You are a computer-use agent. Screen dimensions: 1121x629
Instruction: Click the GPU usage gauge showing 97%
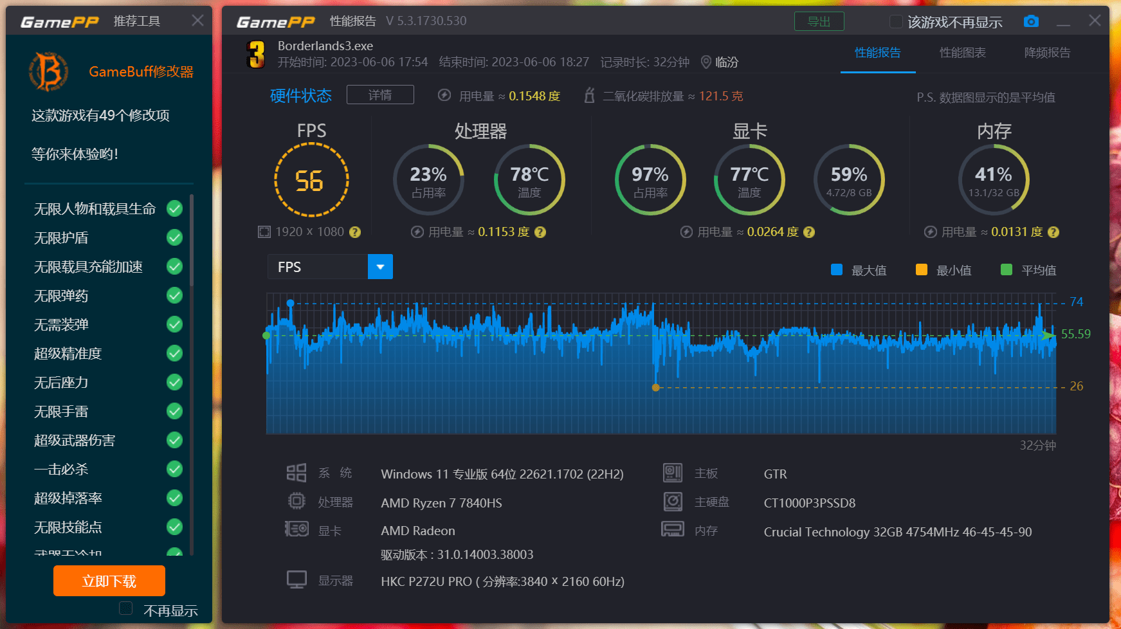[x=650, y=180]
